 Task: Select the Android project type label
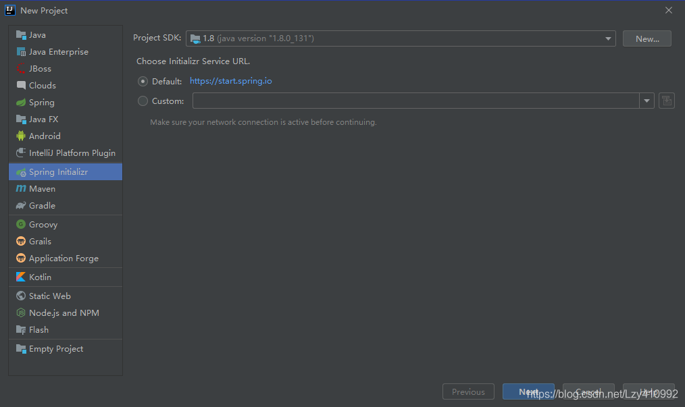tap(45, 136)
